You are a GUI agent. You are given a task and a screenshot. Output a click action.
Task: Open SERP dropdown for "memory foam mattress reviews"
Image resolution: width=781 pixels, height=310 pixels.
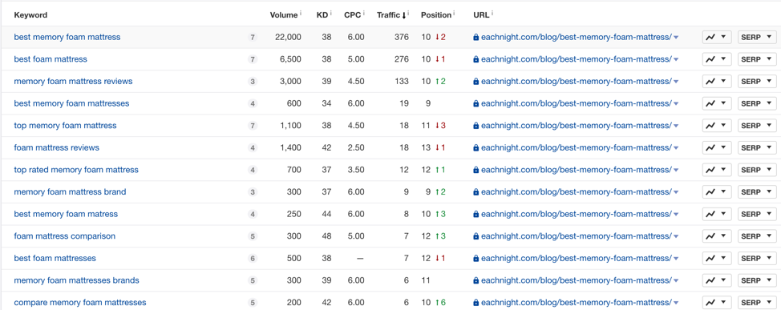pos(757,81)
